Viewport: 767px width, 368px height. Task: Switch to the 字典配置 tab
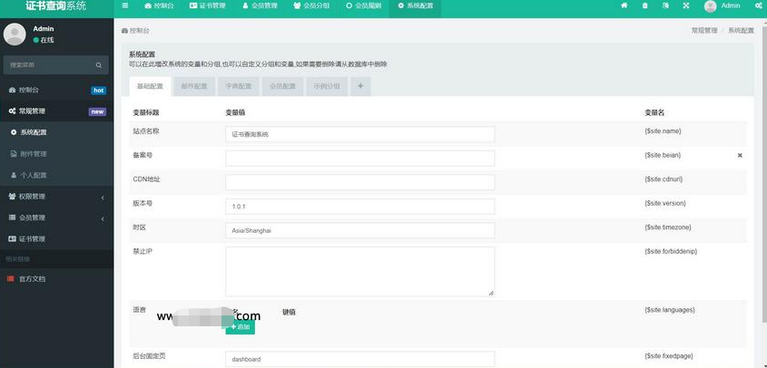pyautogui.click(x=239, y=86)
